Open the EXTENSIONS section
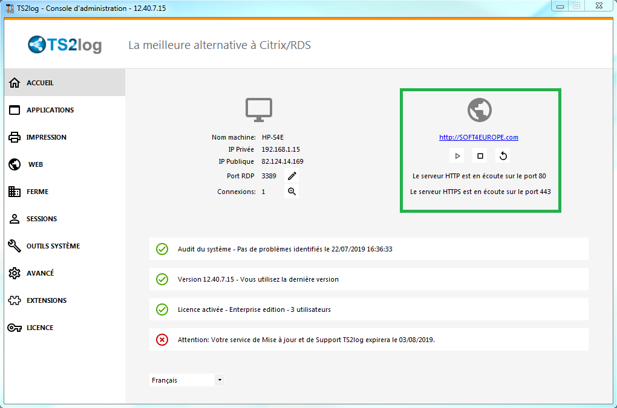Viewport: 617px width, 408px height. (65, 300)
